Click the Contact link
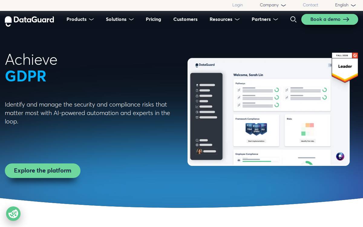This screenshot has height=227, width=363. [310, 5]
